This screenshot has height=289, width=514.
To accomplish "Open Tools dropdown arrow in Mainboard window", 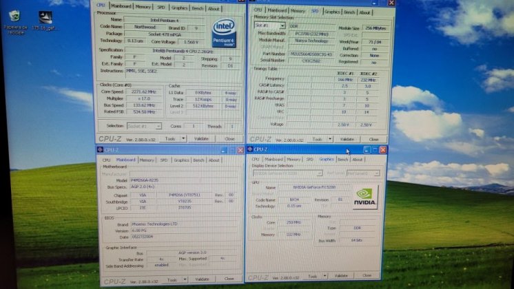I will tap(185, 279).
